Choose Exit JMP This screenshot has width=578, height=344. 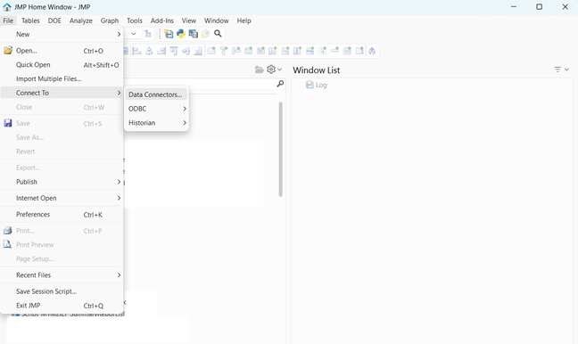(62, 306)
